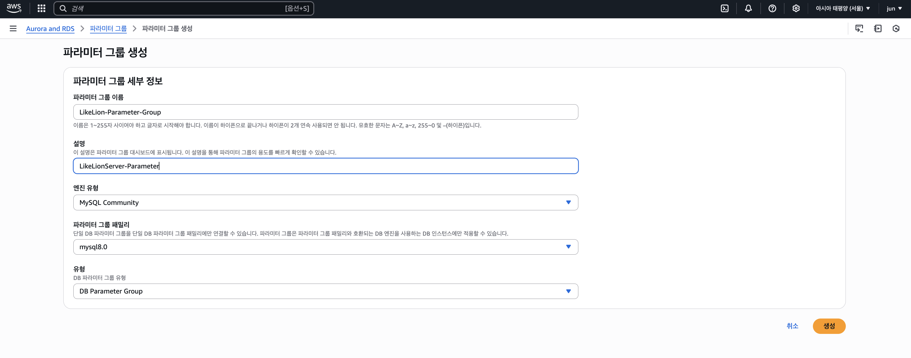Expand the MySQL Community engine type dropdown
This screenshot has width=911, height=358.
tap(326, 203)
